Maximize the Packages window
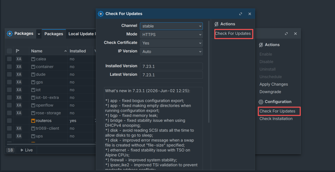Screen dimensions: 335x172 click(286, 34)
